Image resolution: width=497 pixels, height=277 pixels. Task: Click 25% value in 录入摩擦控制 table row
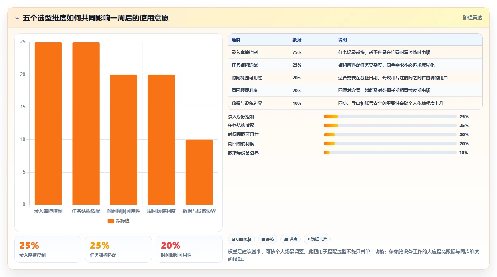pyautogui.click(x=297, y=52)
